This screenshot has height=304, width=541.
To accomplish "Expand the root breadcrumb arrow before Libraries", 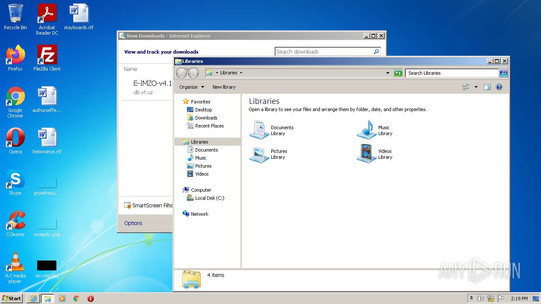I will 217,73.
